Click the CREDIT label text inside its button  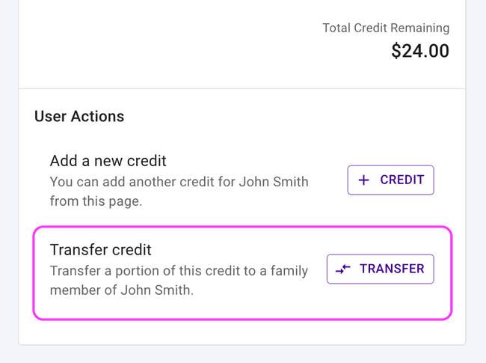402,180
